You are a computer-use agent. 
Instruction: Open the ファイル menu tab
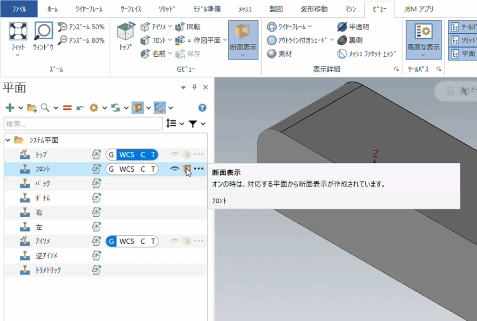[20, 9]
